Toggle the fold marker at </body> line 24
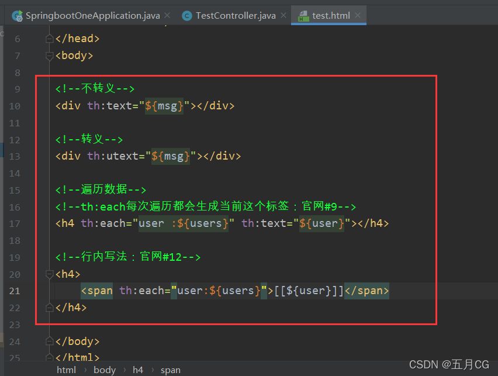Viewport: 498px width, 376px height. pyautogui.click(x=49, y=341)
